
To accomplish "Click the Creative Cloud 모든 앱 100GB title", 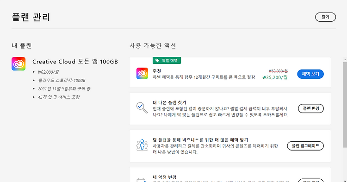I will (75, 62).
